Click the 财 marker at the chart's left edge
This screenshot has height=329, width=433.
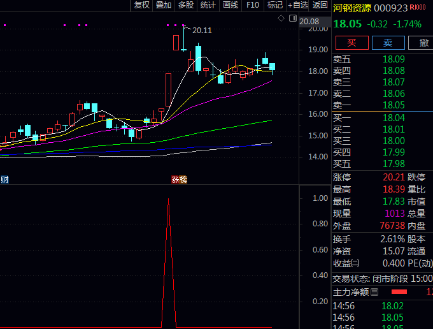tap(4, 180)
